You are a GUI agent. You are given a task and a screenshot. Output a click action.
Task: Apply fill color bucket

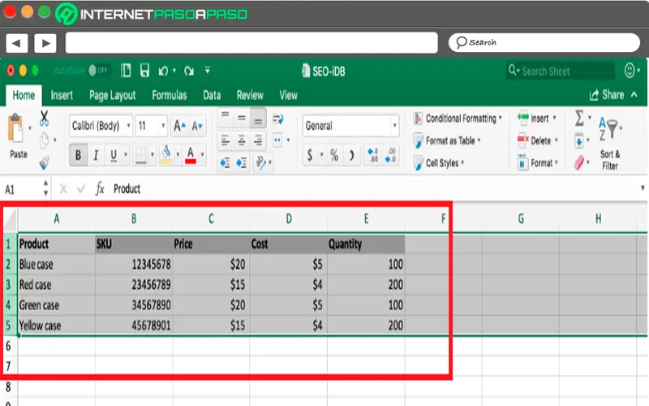point(166,155)
